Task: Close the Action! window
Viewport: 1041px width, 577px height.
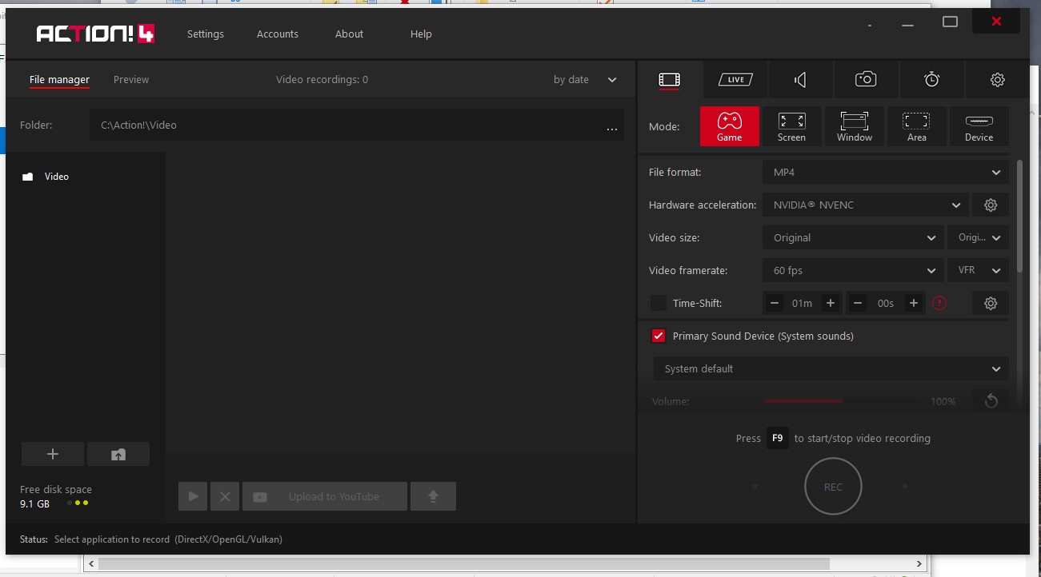Action: tap(996, 22)
